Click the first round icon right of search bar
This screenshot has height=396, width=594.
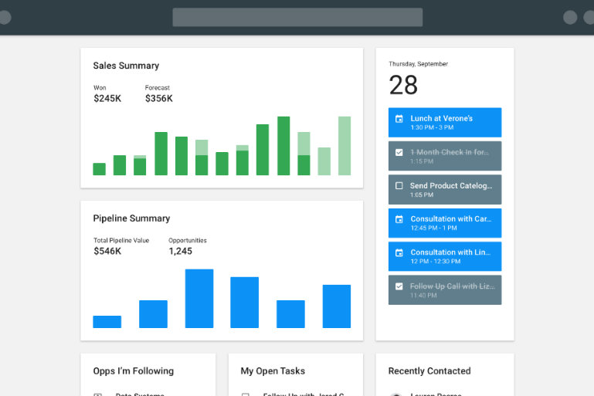570,17
